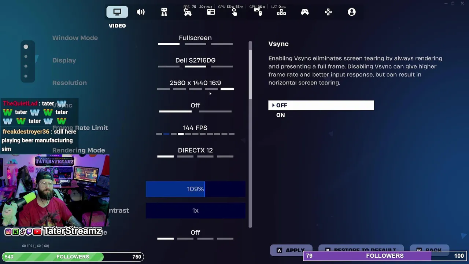
Task: Change the DIRECTX 12 rendering mode value
Action: click(195, 150)
